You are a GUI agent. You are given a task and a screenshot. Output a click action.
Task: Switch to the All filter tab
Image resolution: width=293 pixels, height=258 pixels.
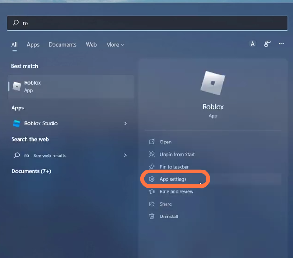point(14,45)
